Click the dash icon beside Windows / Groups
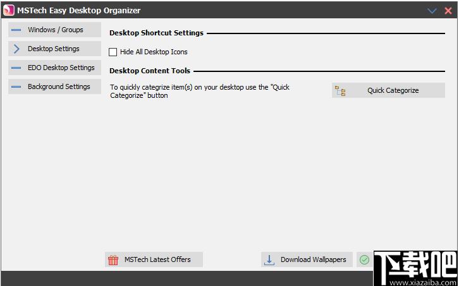Image resolution: width=459 pixels, height=286 pixels. click(16, 30)
